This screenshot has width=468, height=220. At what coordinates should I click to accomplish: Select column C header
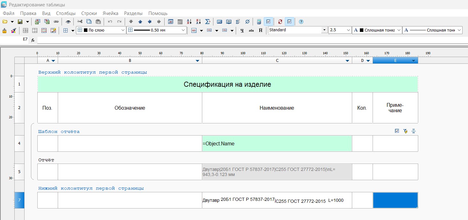tap(277, 61)
